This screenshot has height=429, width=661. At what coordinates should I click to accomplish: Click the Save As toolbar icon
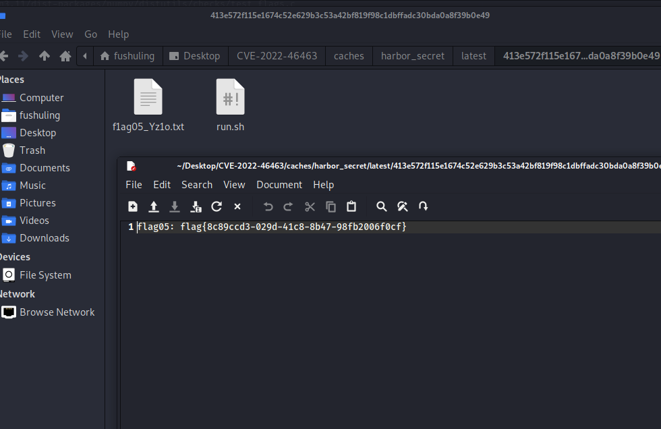(196, 206)
